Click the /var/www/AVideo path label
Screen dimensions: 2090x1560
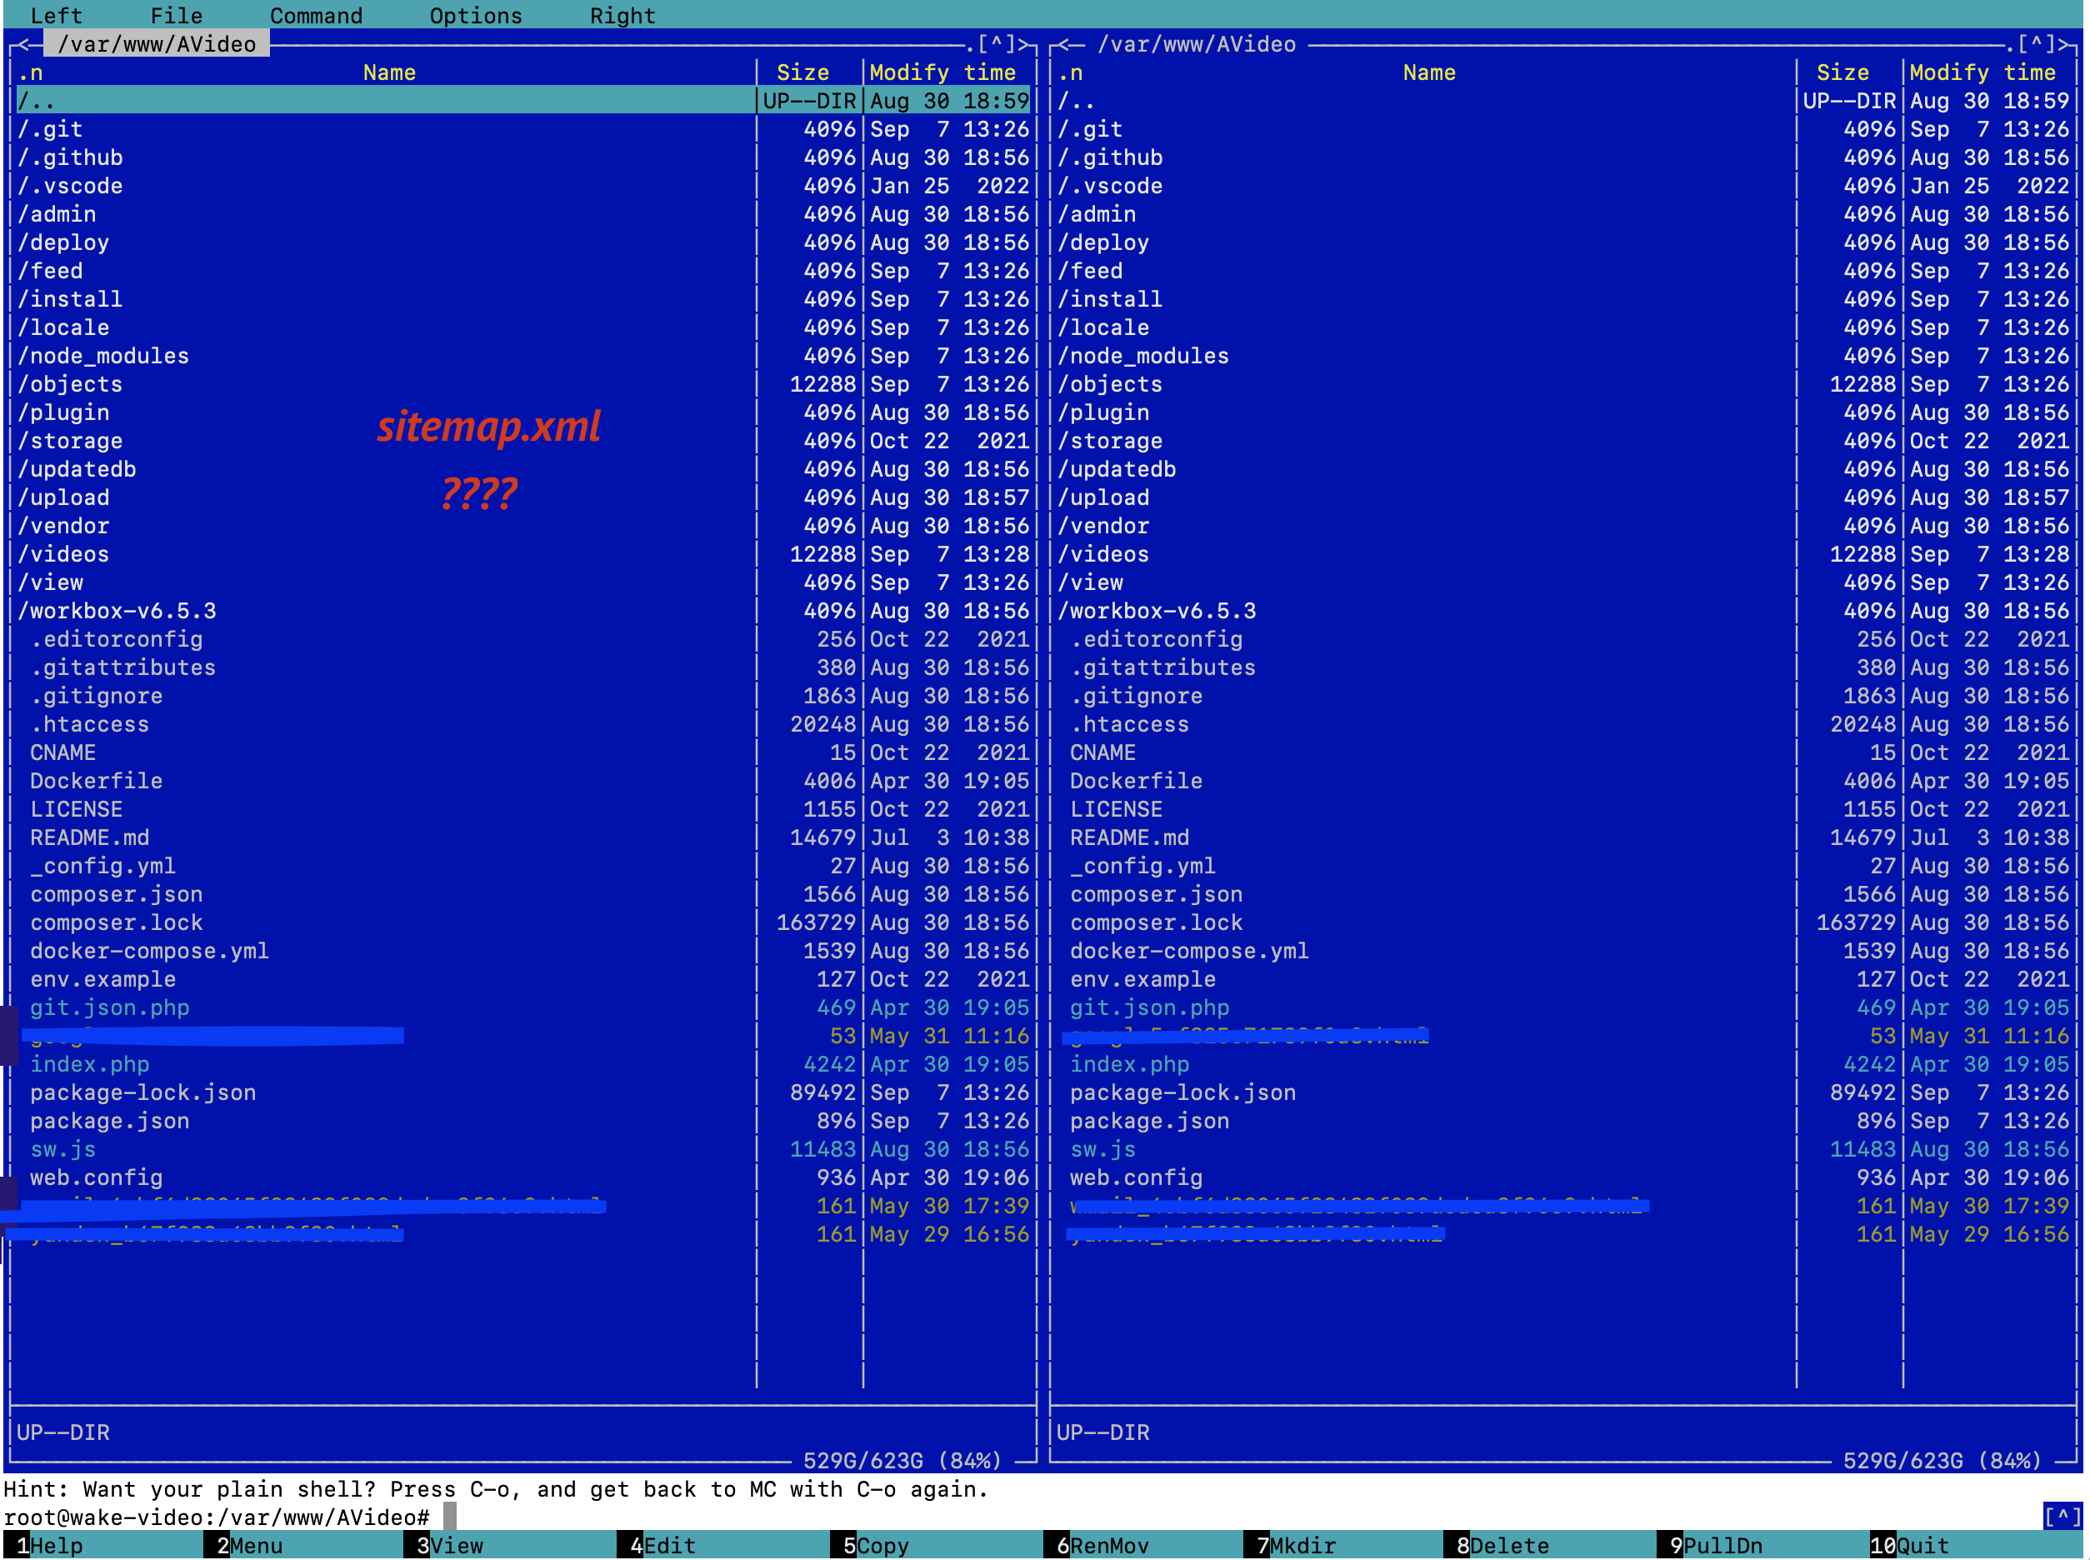(x=156, y=43)
